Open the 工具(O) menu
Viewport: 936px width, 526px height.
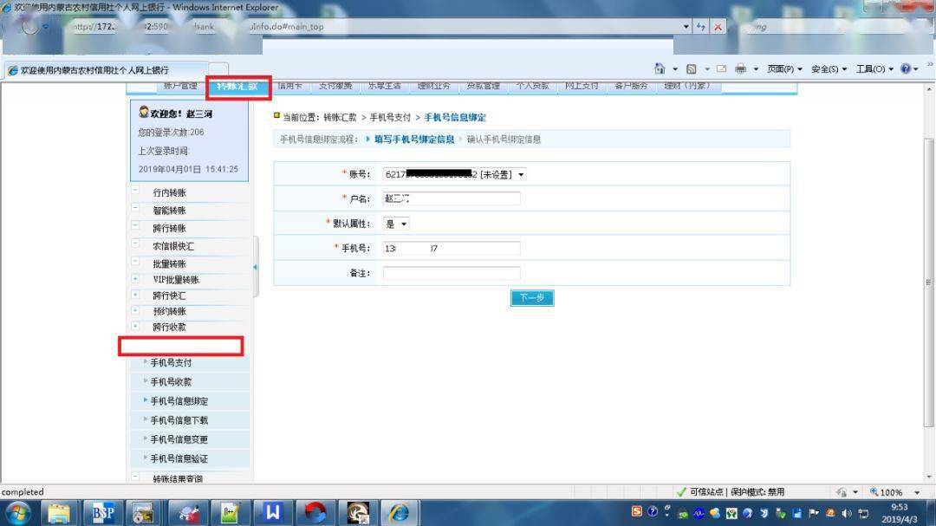pyautogui.click(x=874, y=69)
